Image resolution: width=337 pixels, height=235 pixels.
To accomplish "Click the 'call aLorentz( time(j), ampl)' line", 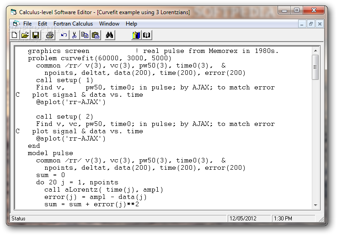I will pos(104,189).
